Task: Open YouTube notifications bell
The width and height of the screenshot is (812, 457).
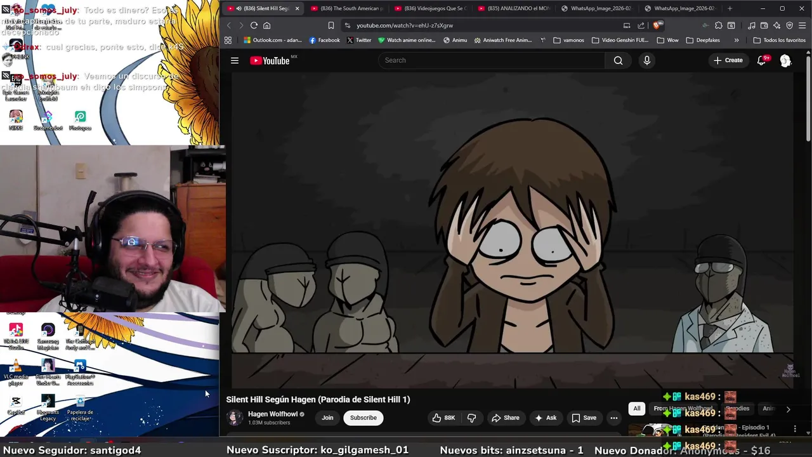Action: coord(761,60)
